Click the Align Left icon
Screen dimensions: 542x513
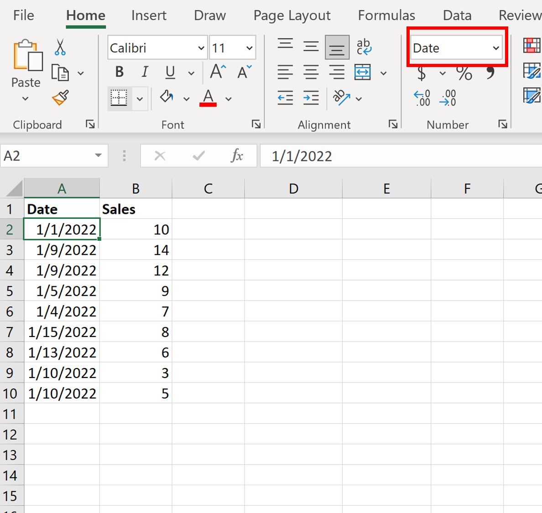coord(286,72)
